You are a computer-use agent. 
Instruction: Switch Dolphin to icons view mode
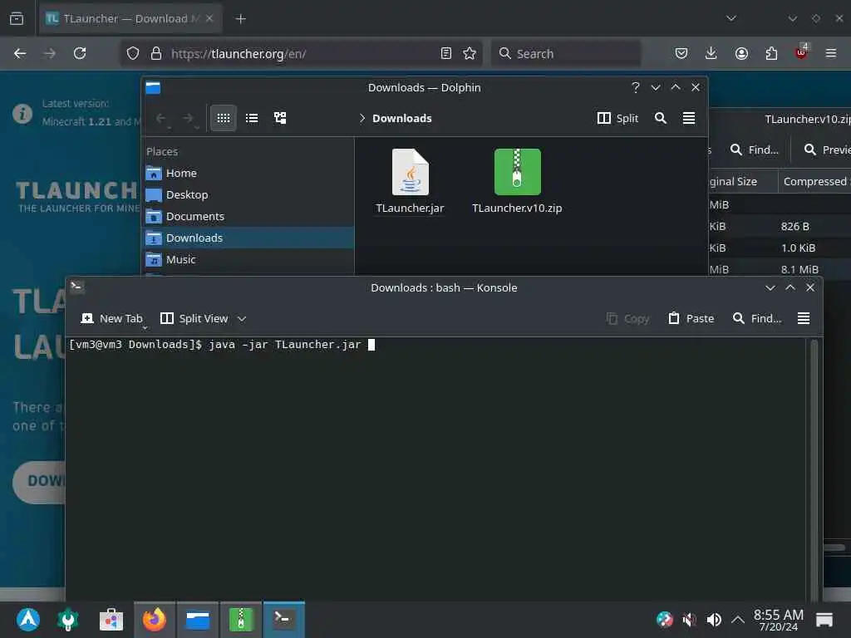[x=223, y=118]
